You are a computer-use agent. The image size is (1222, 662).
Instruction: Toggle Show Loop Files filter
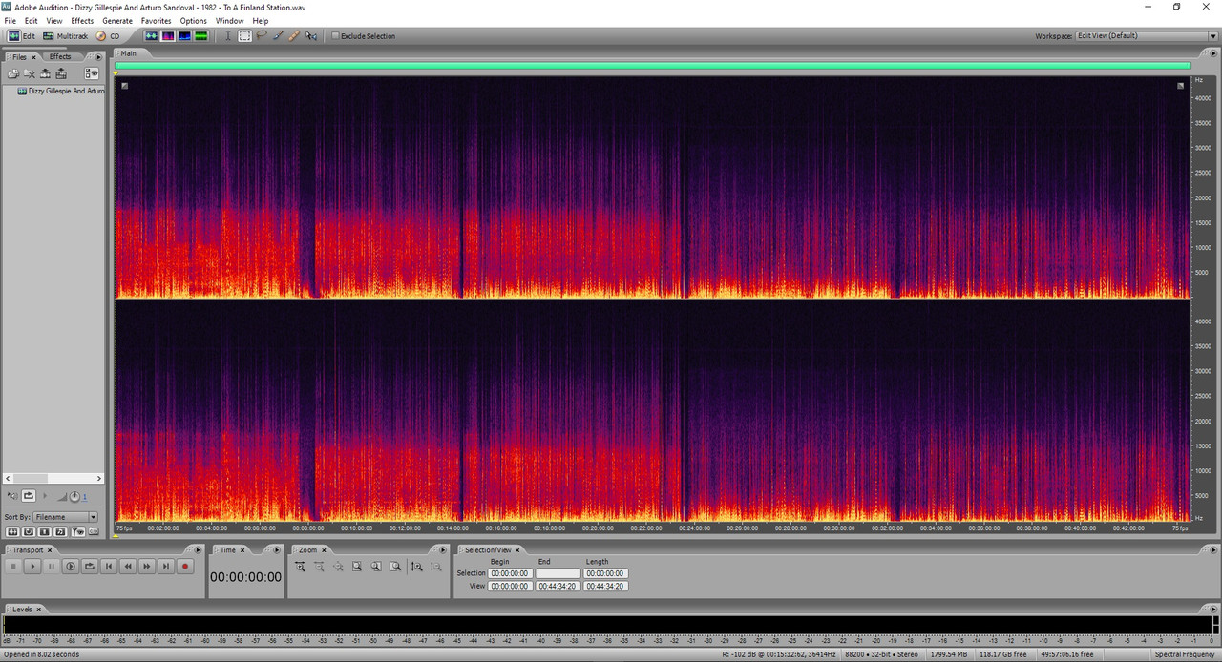pos(29,531)
